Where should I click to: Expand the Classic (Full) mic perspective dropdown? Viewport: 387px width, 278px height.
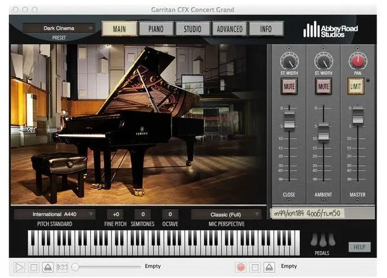(226, 214)
